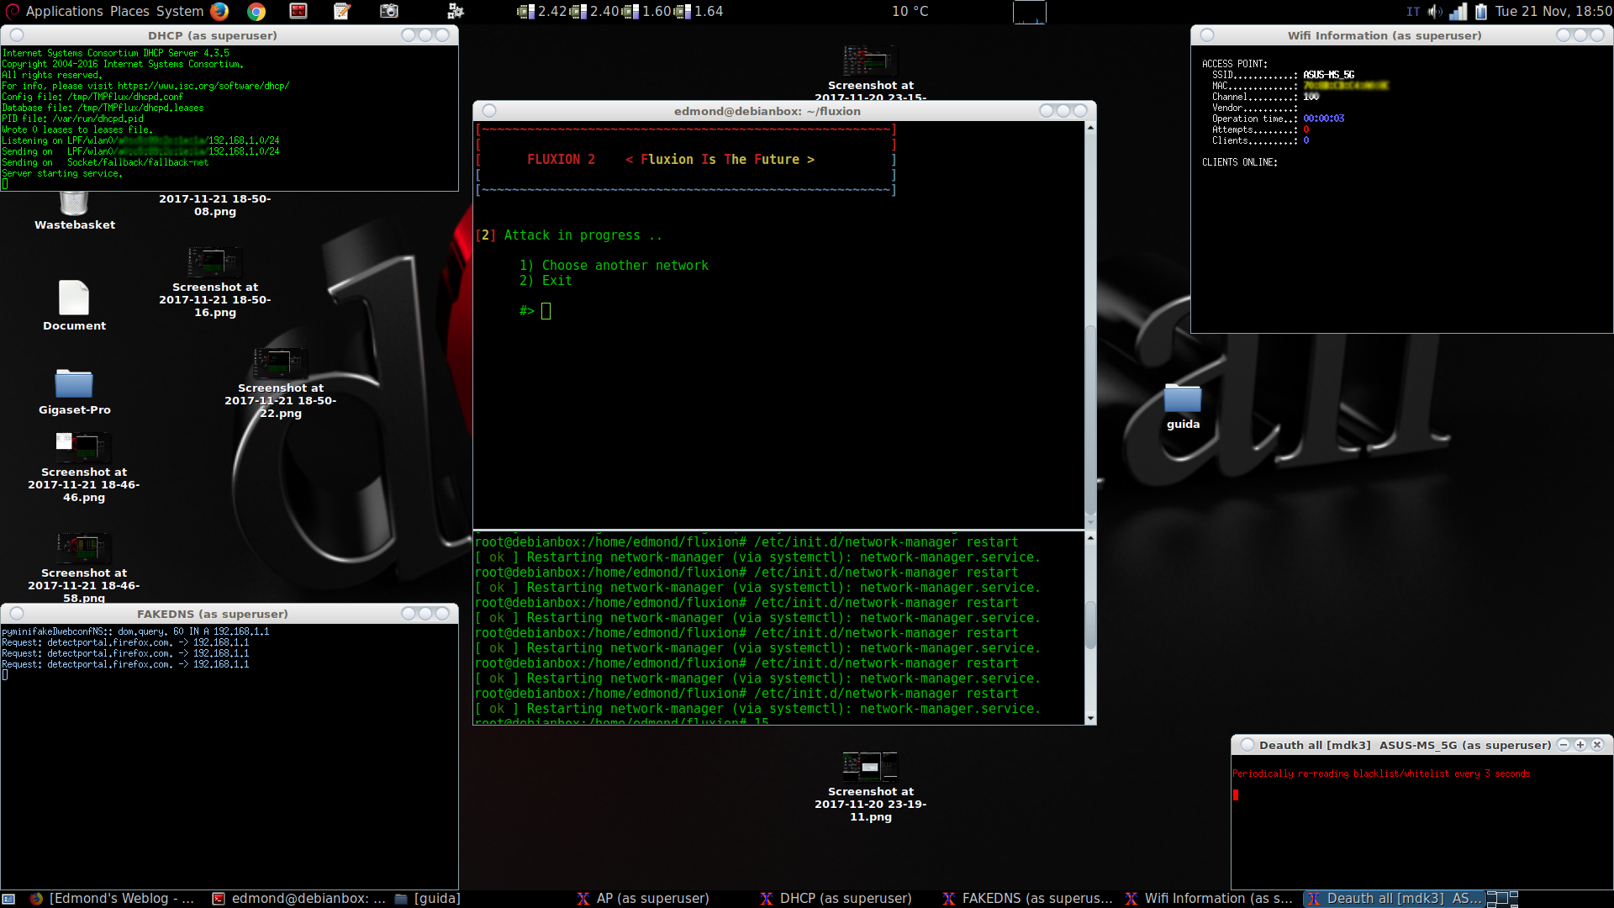
Task: Open the System menu
Action: (x=179, y=11)
